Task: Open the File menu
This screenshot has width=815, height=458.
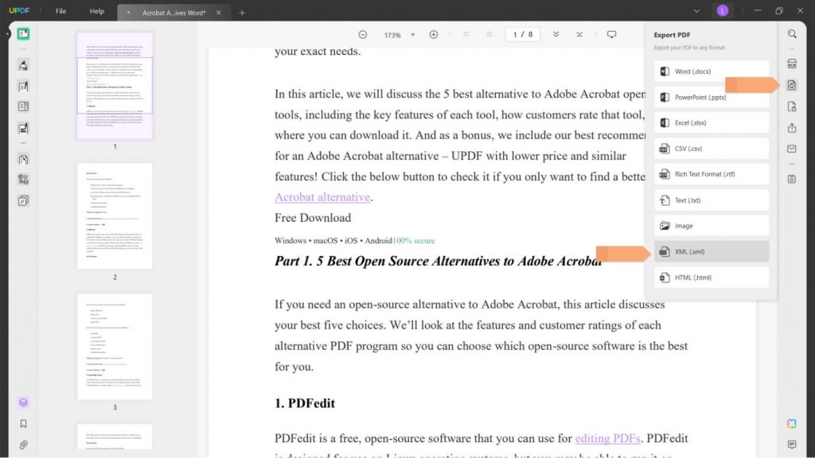Action: [x=60, y=11]
